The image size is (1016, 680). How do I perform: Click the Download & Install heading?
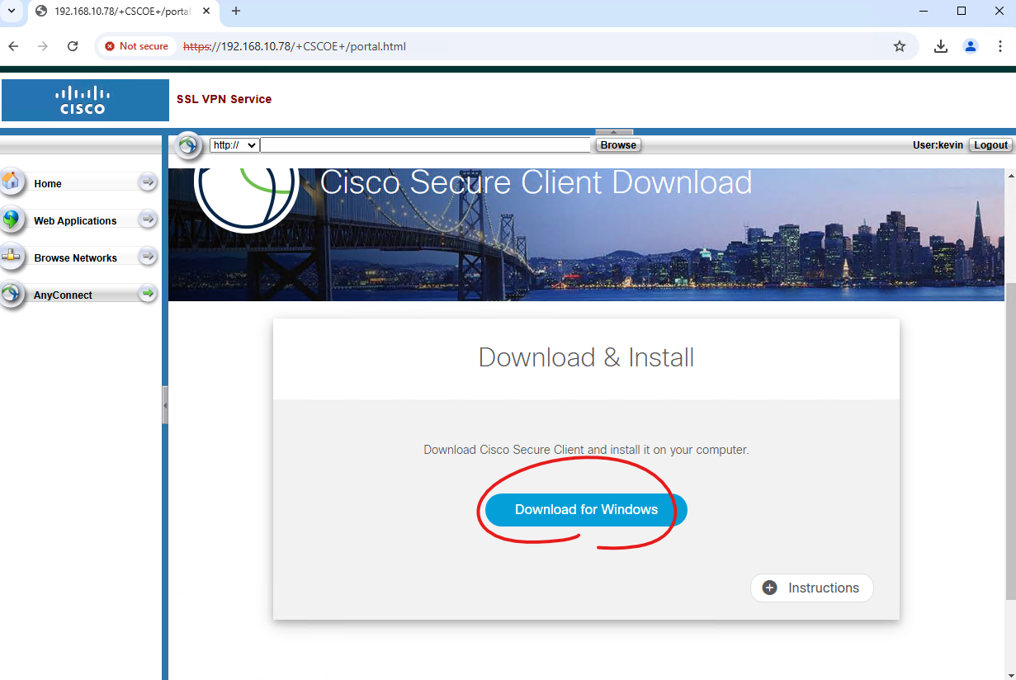click(x=586, y=357)
